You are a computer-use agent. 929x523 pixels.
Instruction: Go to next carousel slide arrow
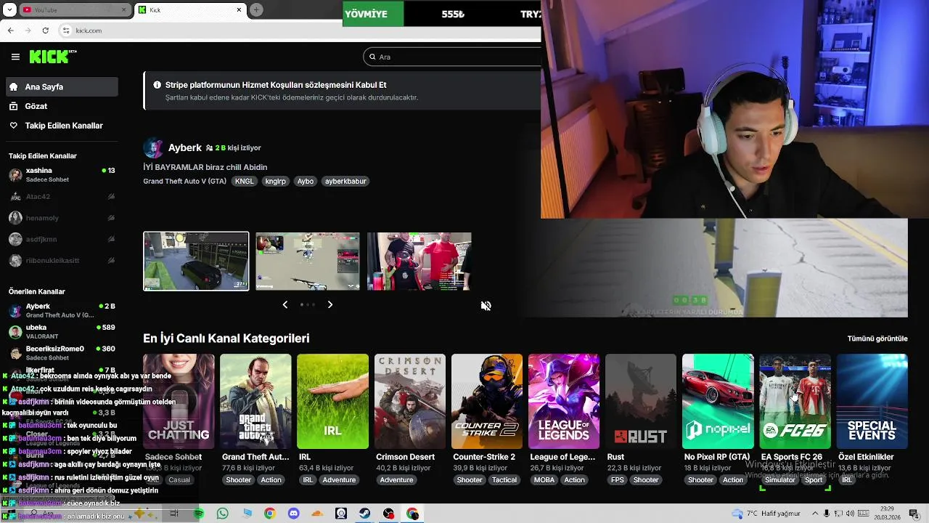pyautogui.click(x=330, y=304)
